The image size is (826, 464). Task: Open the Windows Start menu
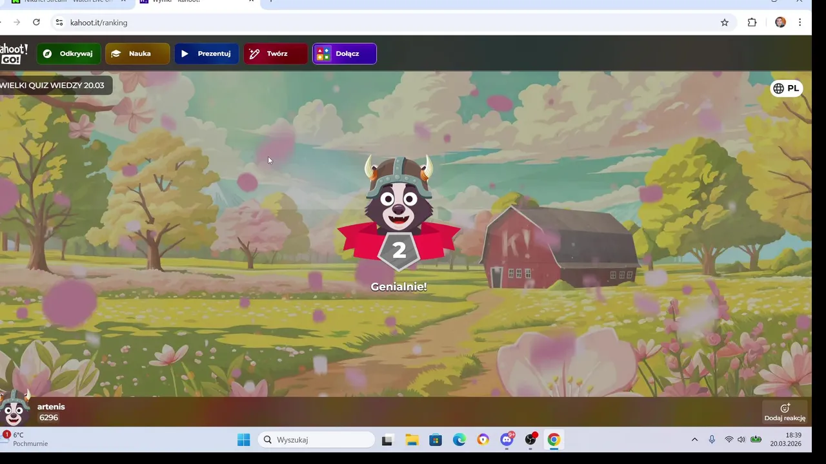243,440
